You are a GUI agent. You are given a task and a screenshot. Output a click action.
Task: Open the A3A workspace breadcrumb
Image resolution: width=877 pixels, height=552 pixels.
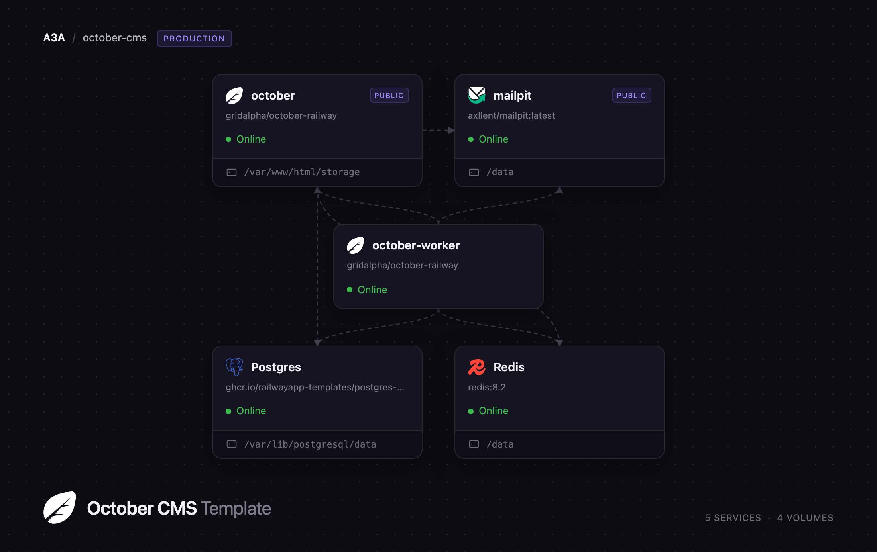pos(54,38)
